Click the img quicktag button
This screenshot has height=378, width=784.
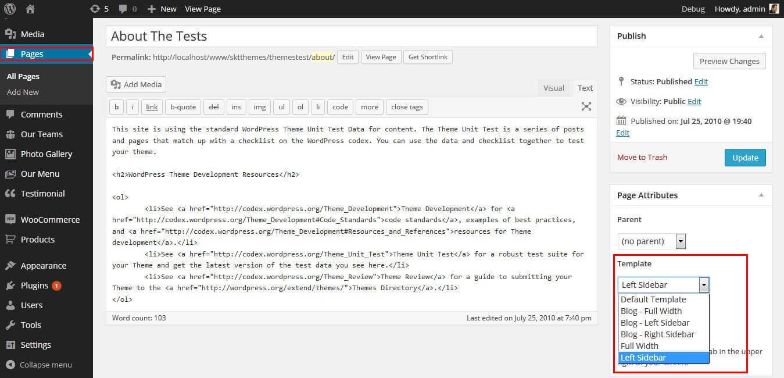point(260,107)
